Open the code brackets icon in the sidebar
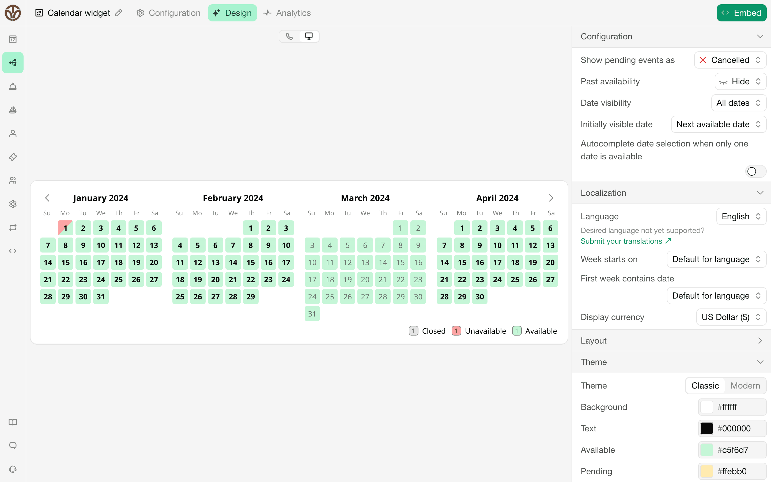The width and height of the screenshot is (771, 482). pos(13,251)
